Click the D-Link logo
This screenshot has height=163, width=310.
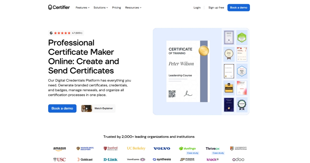(111, 160)
